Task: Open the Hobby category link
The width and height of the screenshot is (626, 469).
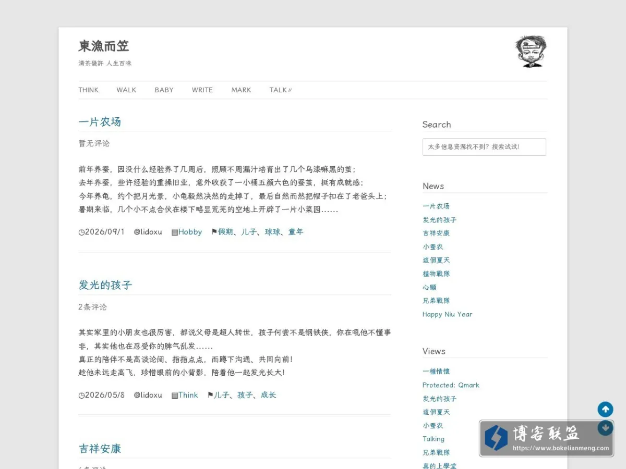Action: (190, 232)
